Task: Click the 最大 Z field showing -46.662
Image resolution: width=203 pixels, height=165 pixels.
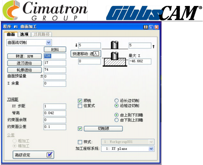Action: pyautogui.click(x=140, y=62)
